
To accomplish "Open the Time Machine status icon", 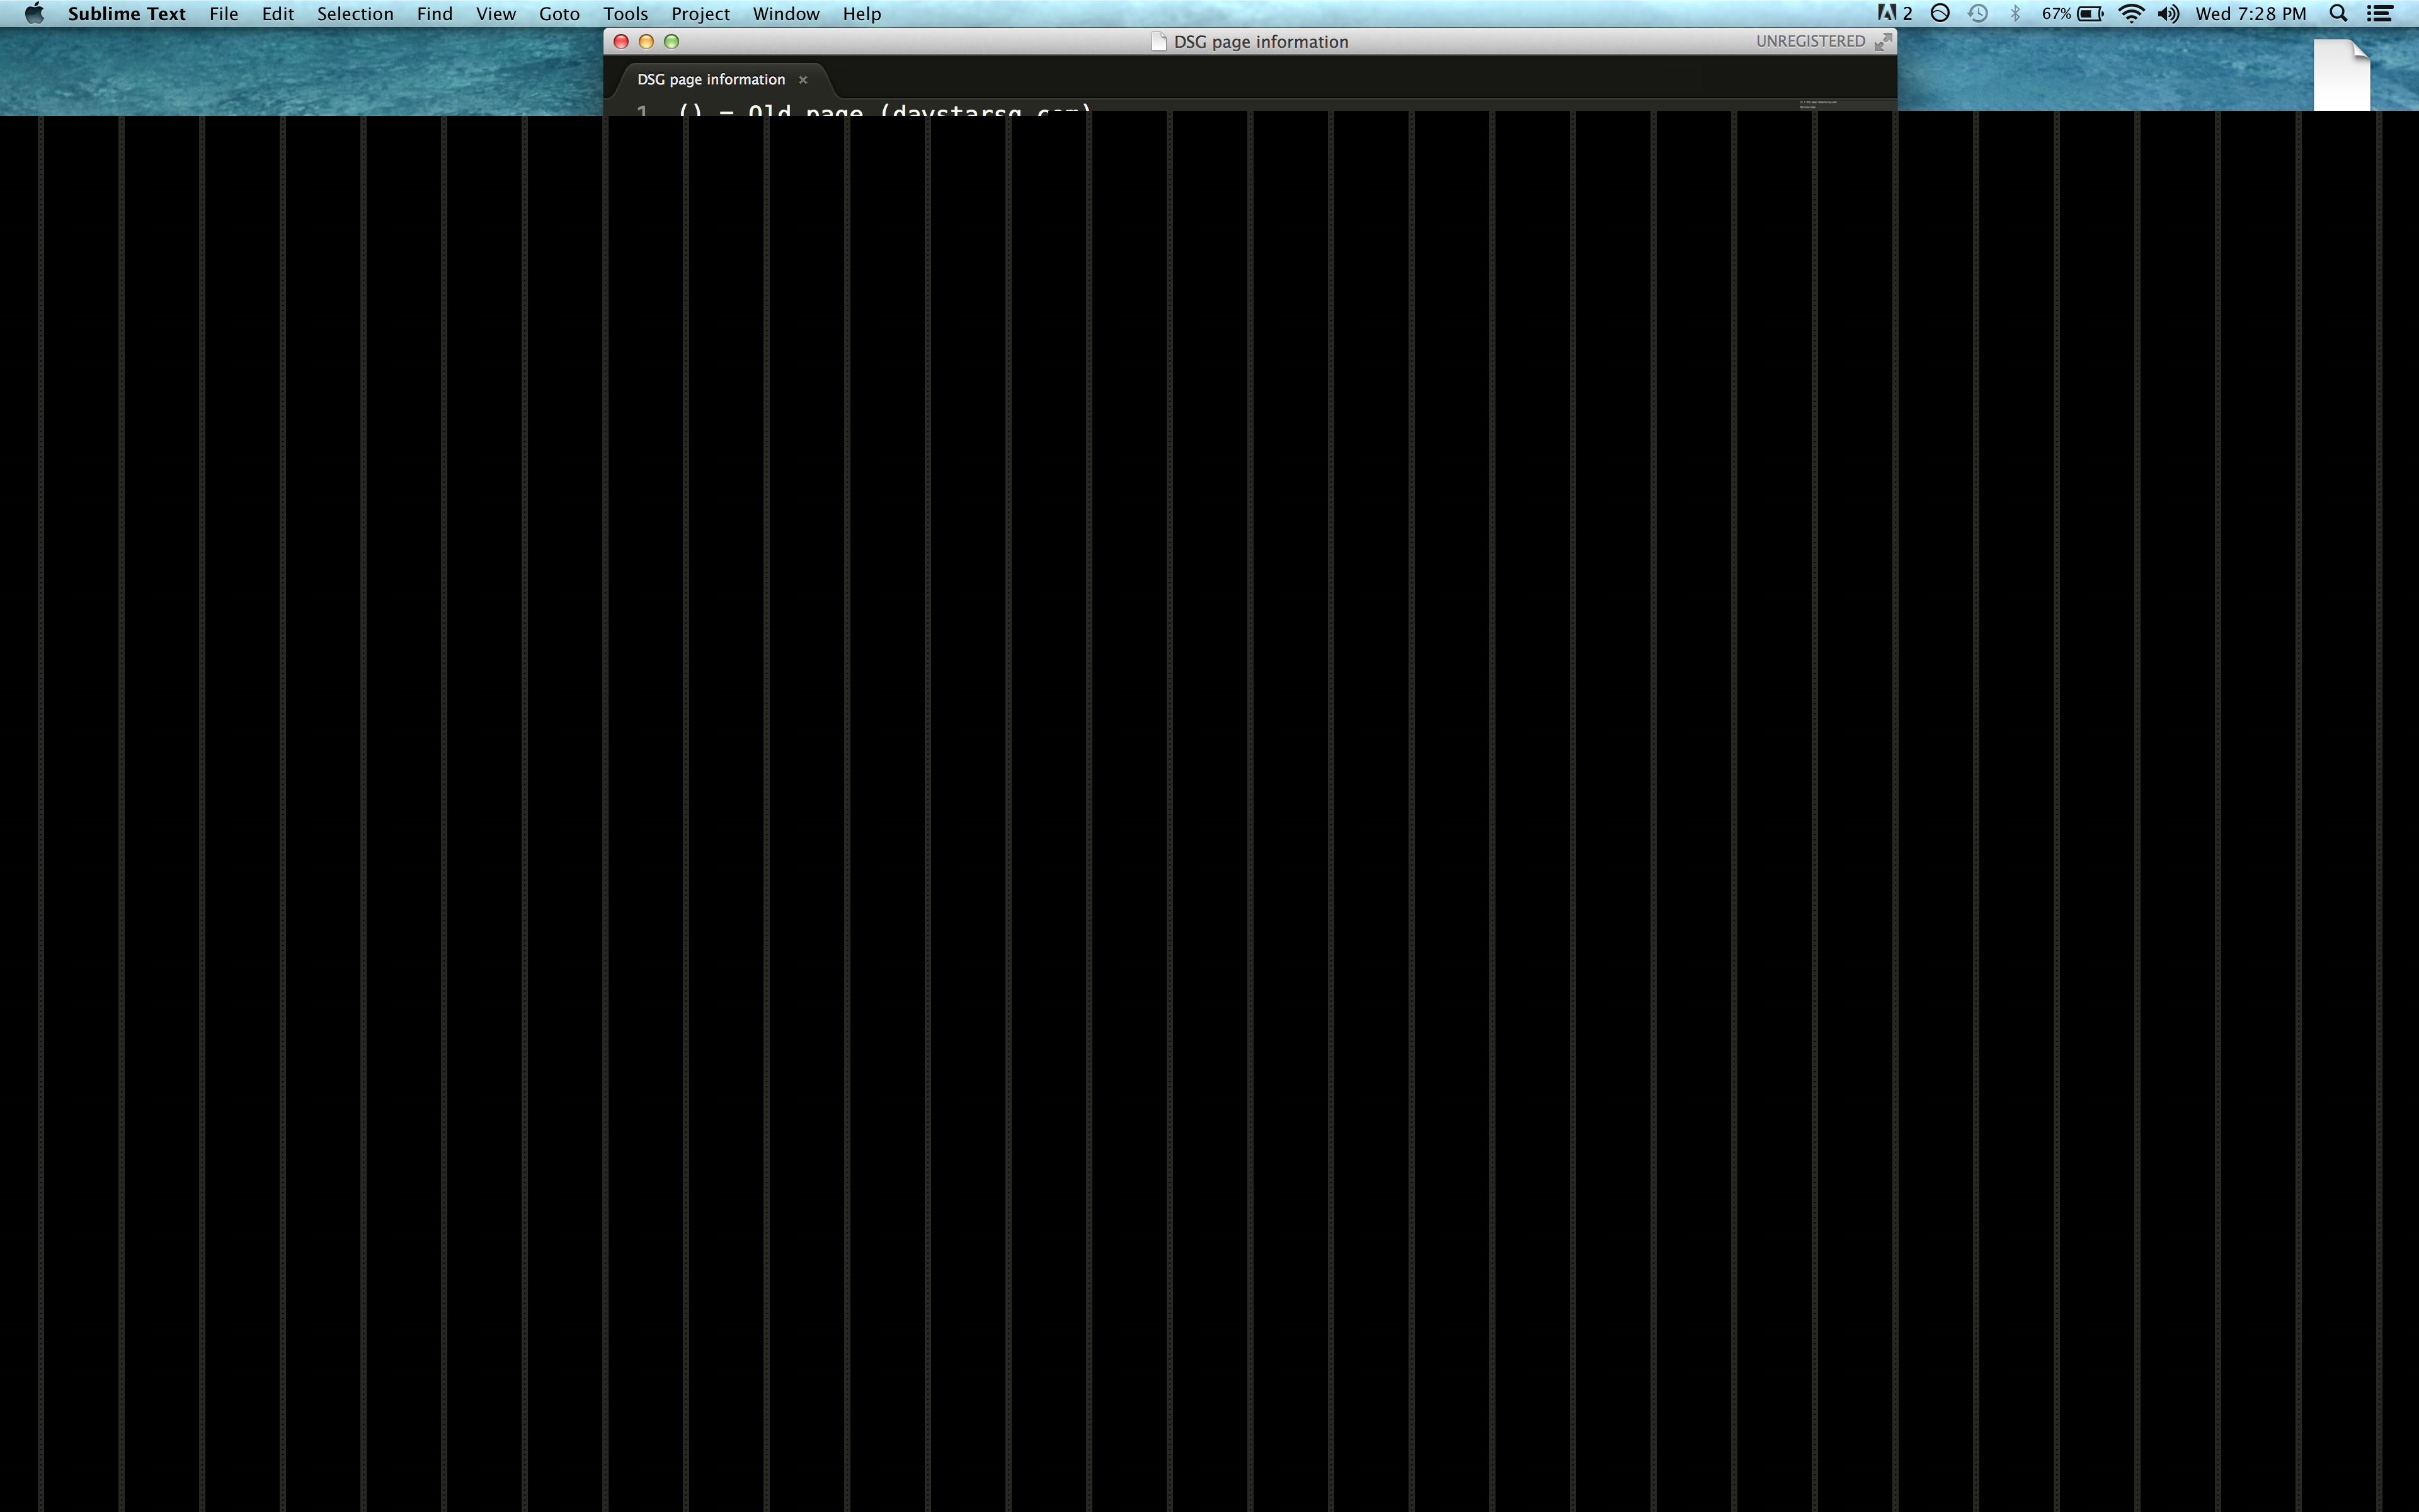I will click(x=1977, y=14).
